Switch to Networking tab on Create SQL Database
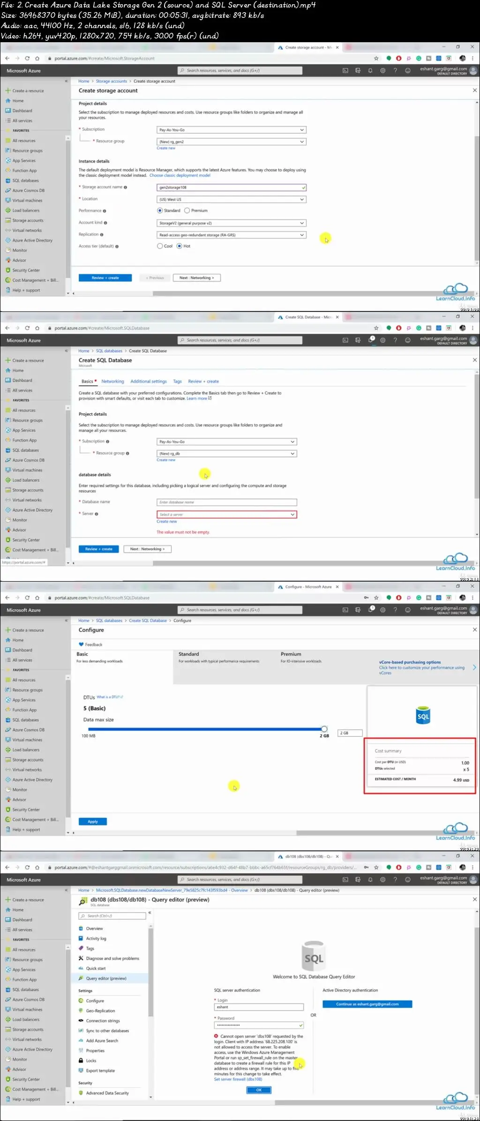 [x=113, y=381]
